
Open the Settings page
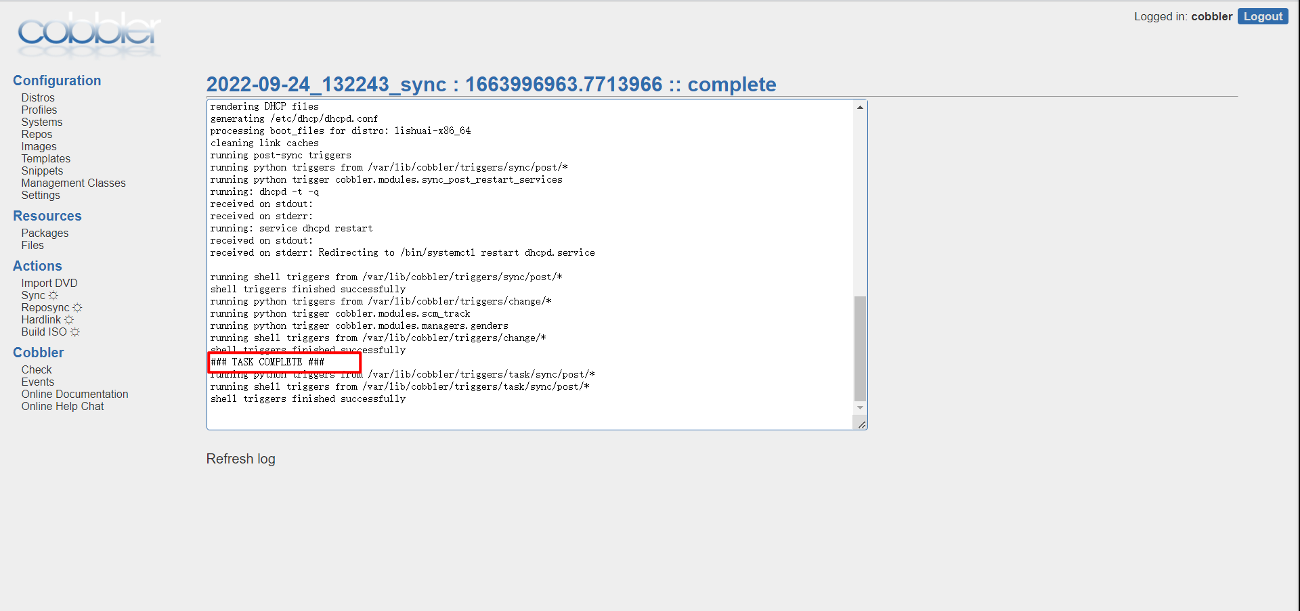[x=41, y=196]
